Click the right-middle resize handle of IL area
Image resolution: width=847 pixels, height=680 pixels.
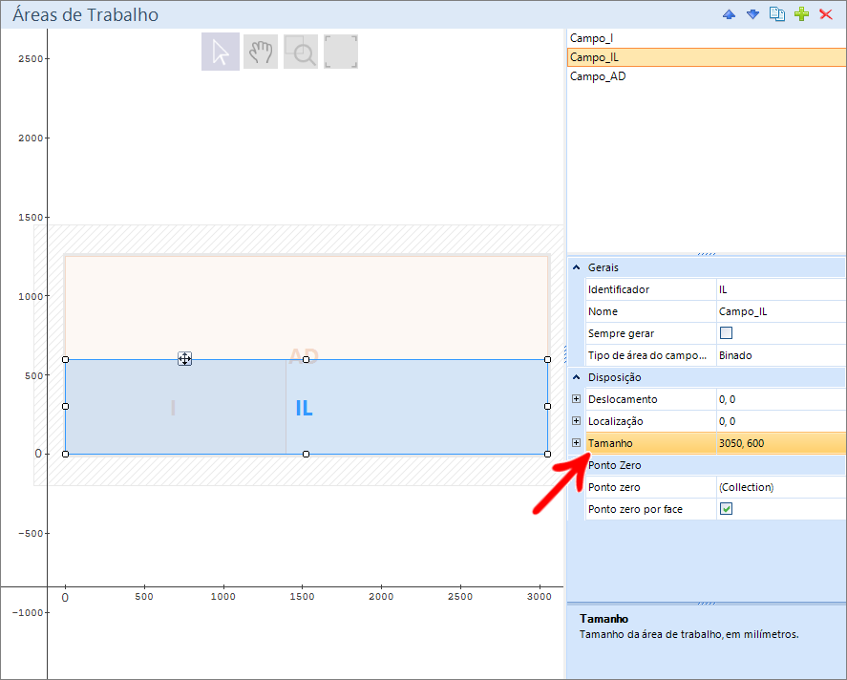click(x=548, y=406)
